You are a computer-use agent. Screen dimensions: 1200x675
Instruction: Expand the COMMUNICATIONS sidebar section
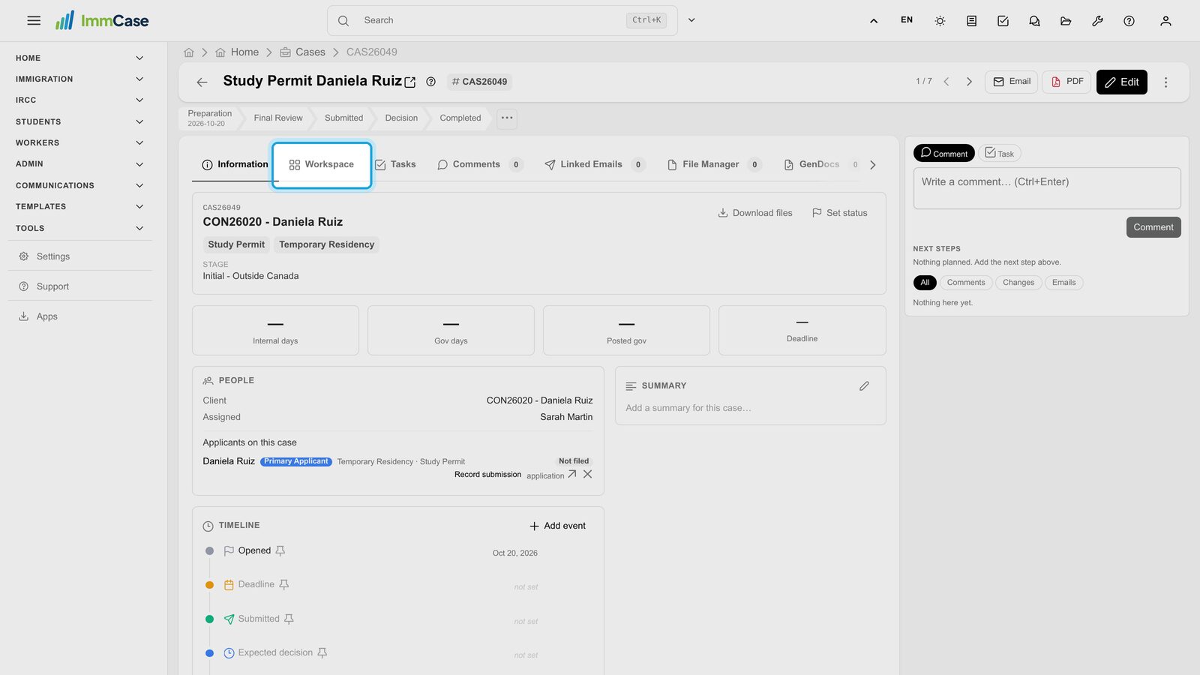click(79, 185)
